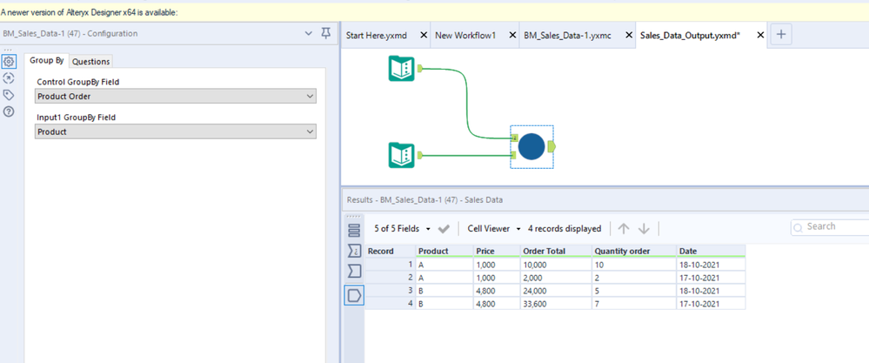Select Quantity order cell 5
Image resolution: width=869 pixels, height=363 pixels.
tap(634, 291)
